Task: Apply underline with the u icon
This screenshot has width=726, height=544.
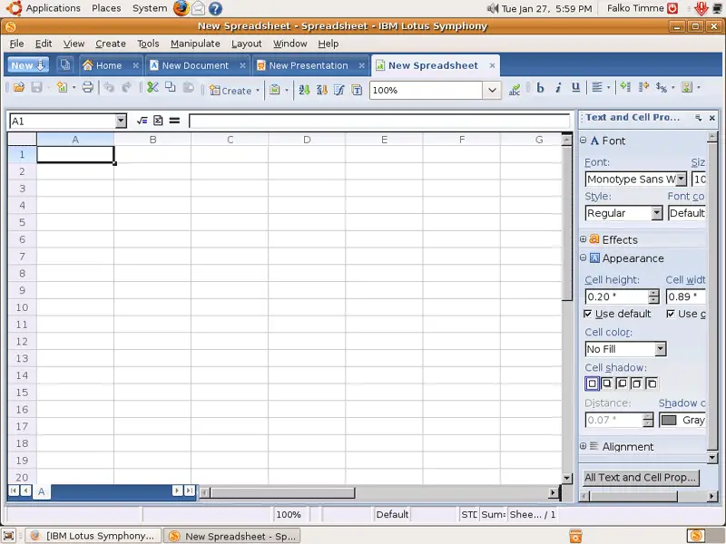Action: tap(576, 87)
